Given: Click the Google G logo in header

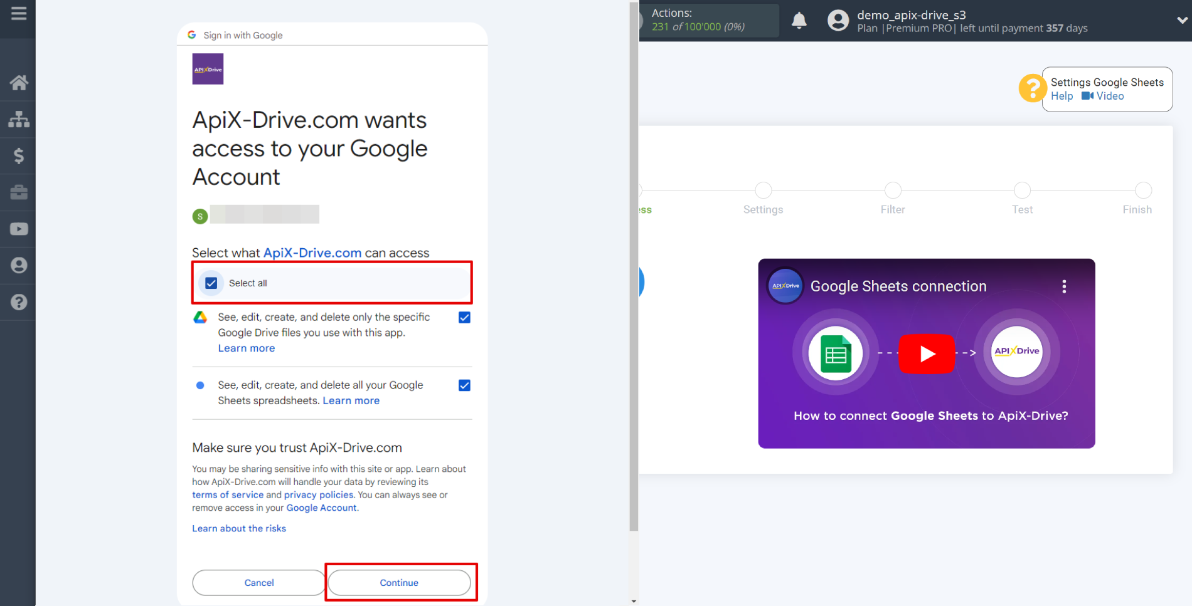Looking at the screenshot, I should point(192,35).
